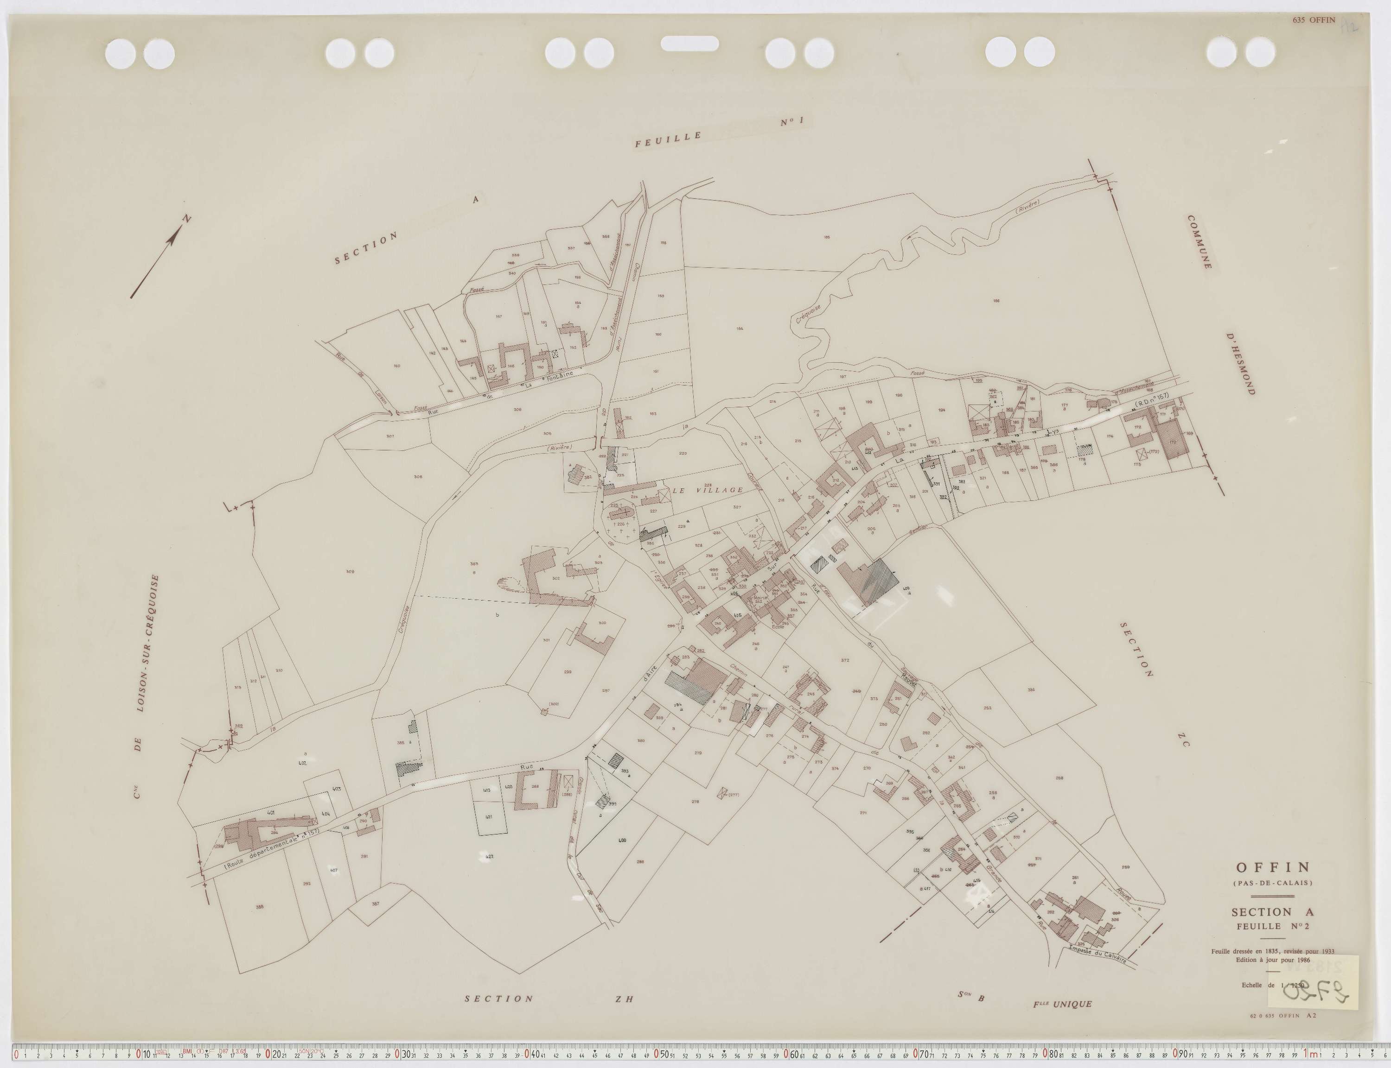Viewport: 1391px width, 1068px height.
Task: Click parcel number 253
Action: pyautogui.click(x=987, y=708)
